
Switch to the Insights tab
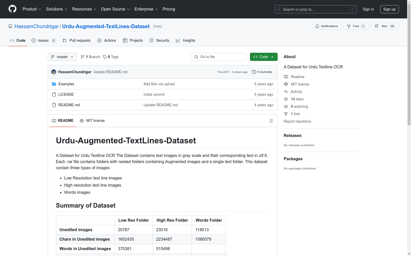(185, 40)
